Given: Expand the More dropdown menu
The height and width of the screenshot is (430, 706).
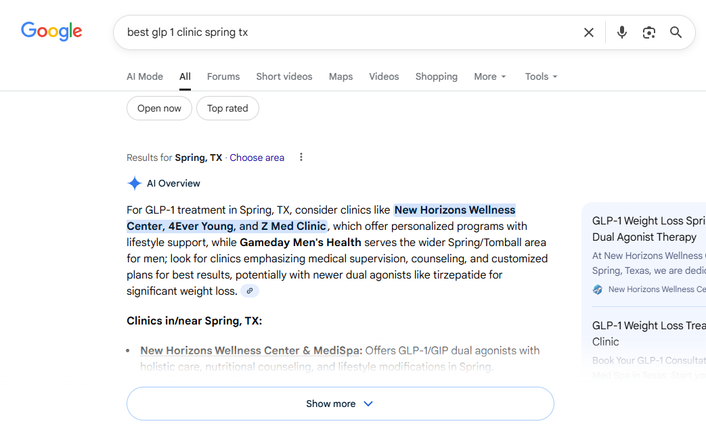Looking at the screenshot, I should coord(490,76).
